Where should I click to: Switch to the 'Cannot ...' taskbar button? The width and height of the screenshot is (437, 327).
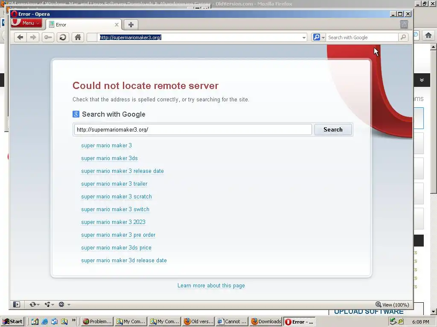point(233,321)
